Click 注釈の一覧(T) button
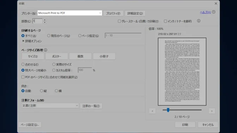 (x=91, y=106)
